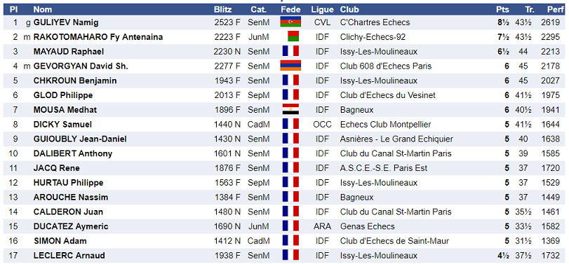The width and height of the screenshot is (569, 264).
Task: Select club Echecs Club Montpellier
Action: 385,124
